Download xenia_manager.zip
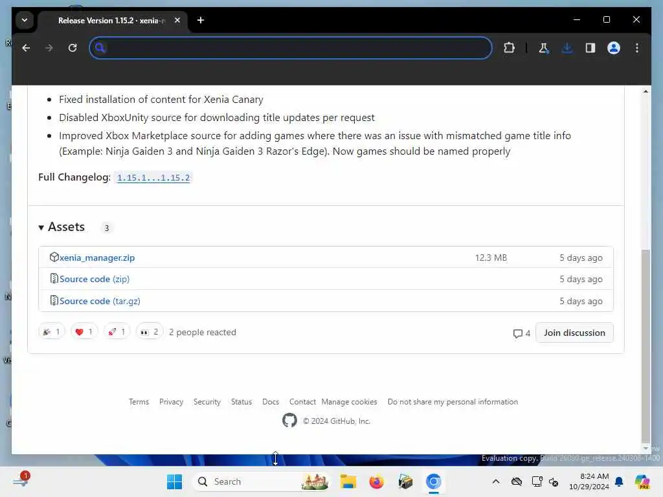Image resolution: width=663 pixels, height=497 pixels. click(97, 258)
